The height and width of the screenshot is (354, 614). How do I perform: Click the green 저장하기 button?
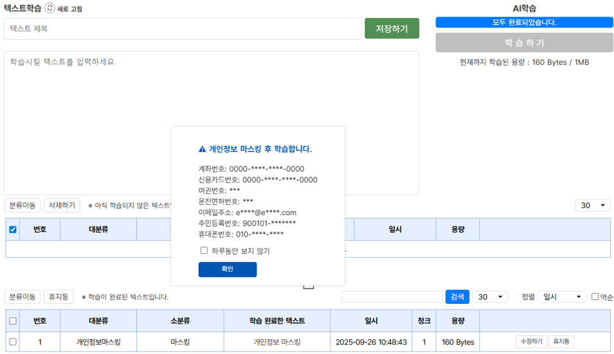coord(392,29)
